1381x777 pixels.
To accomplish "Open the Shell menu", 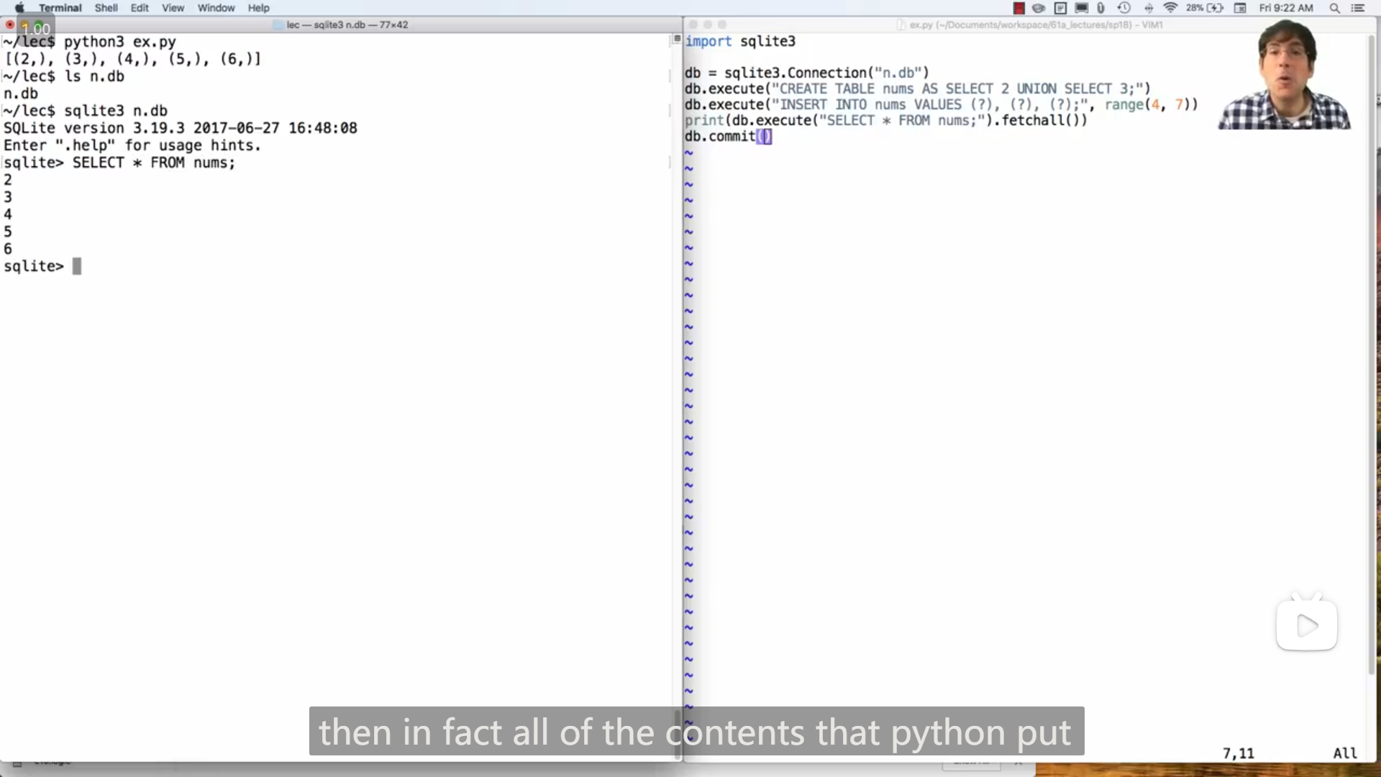I will (x=106, y=8).
